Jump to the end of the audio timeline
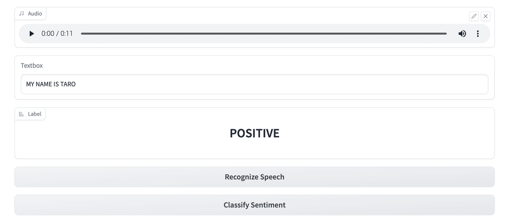This screenshot has width=509, height=222. pos(445,33)
